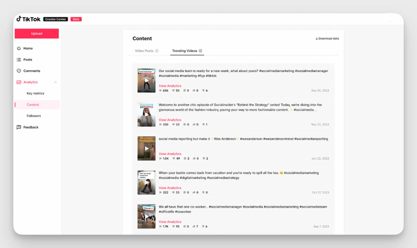The width and height of the screenshot is (417, 248).
Task: Go to Followers analytics page
Action: 34,116
